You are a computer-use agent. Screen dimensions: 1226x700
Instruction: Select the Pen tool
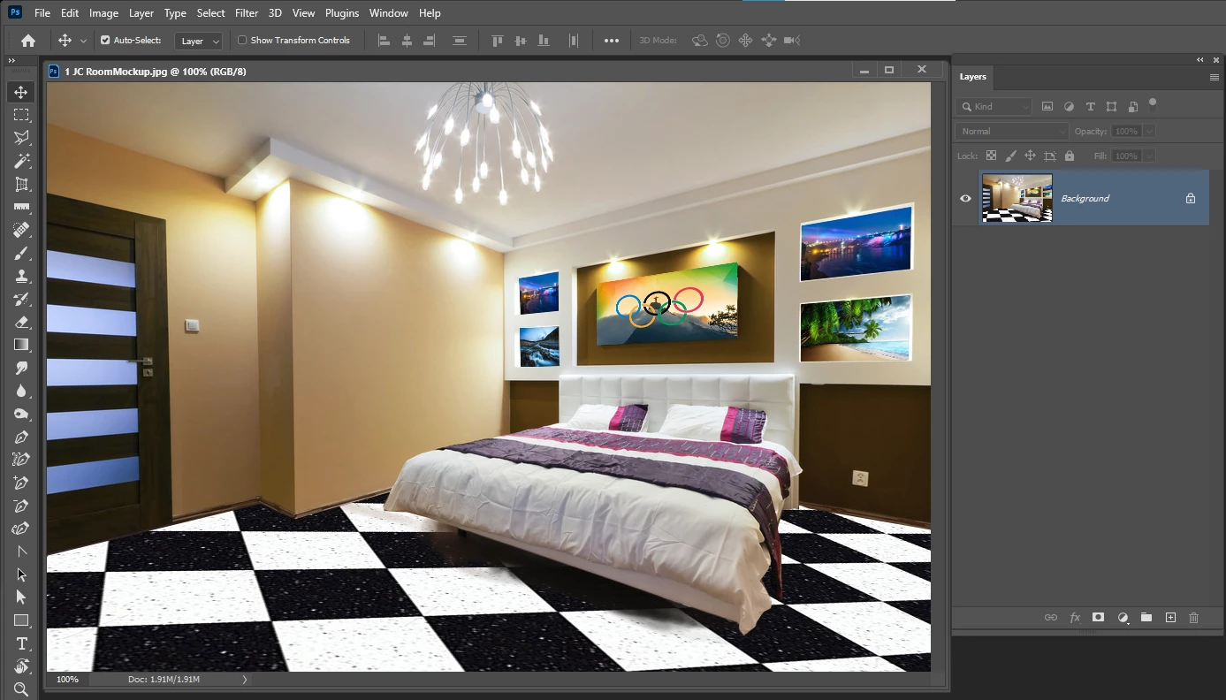click(21, 437)
